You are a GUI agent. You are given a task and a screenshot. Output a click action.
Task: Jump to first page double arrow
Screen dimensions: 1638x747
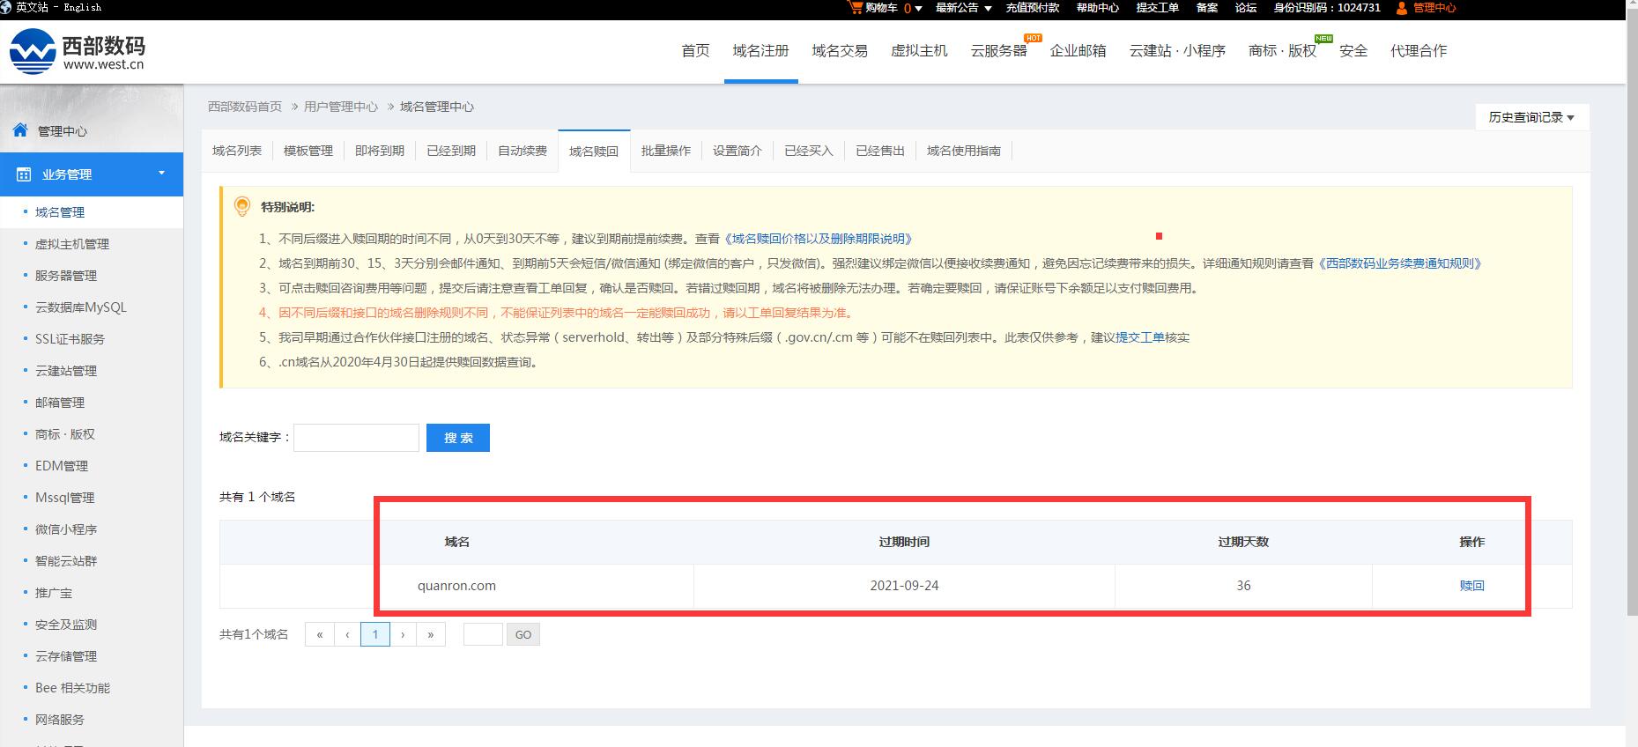click(319, 634)
